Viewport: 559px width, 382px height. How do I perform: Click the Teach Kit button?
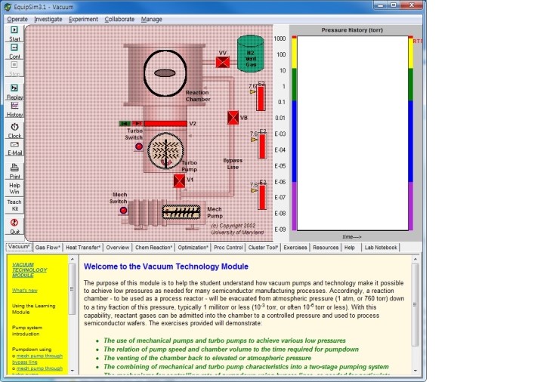(x=14, y=205)
